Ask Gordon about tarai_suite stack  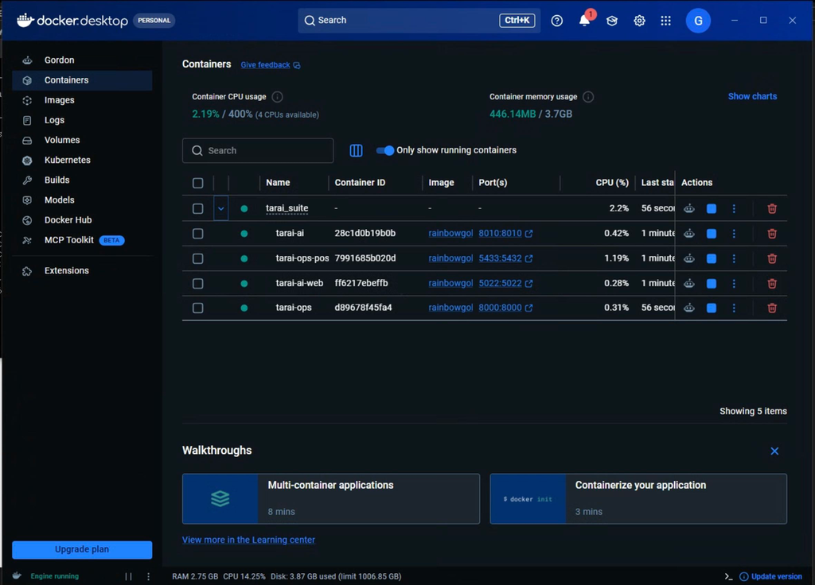[689, 209]
